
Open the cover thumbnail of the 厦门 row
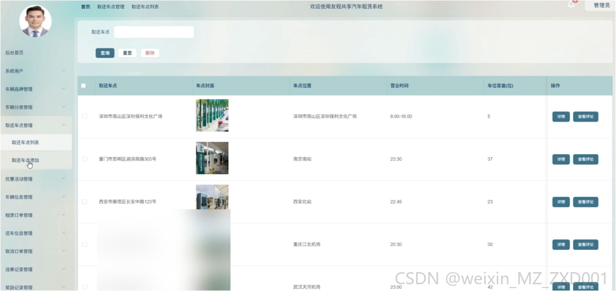pos(212,158)
